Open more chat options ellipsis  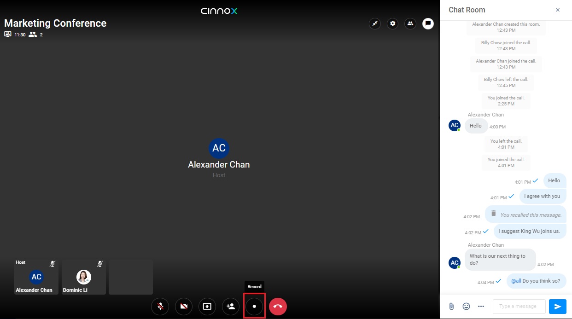click(x=481, y=306)
